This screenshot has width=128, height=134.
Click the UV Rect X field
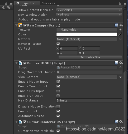(69, 49)
